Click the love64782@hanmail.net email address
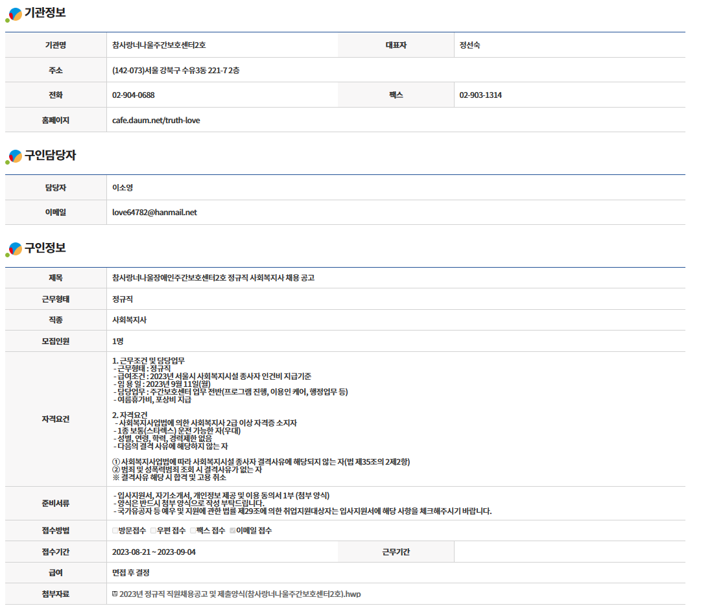The image size is (712, 606). click(154, 212)
